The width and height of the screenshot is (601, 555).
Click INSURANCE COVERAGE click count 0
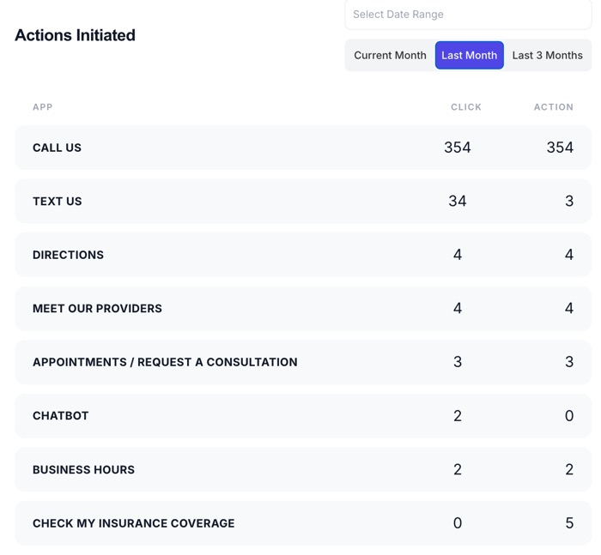pyautogui.click(x=458, y=523)
